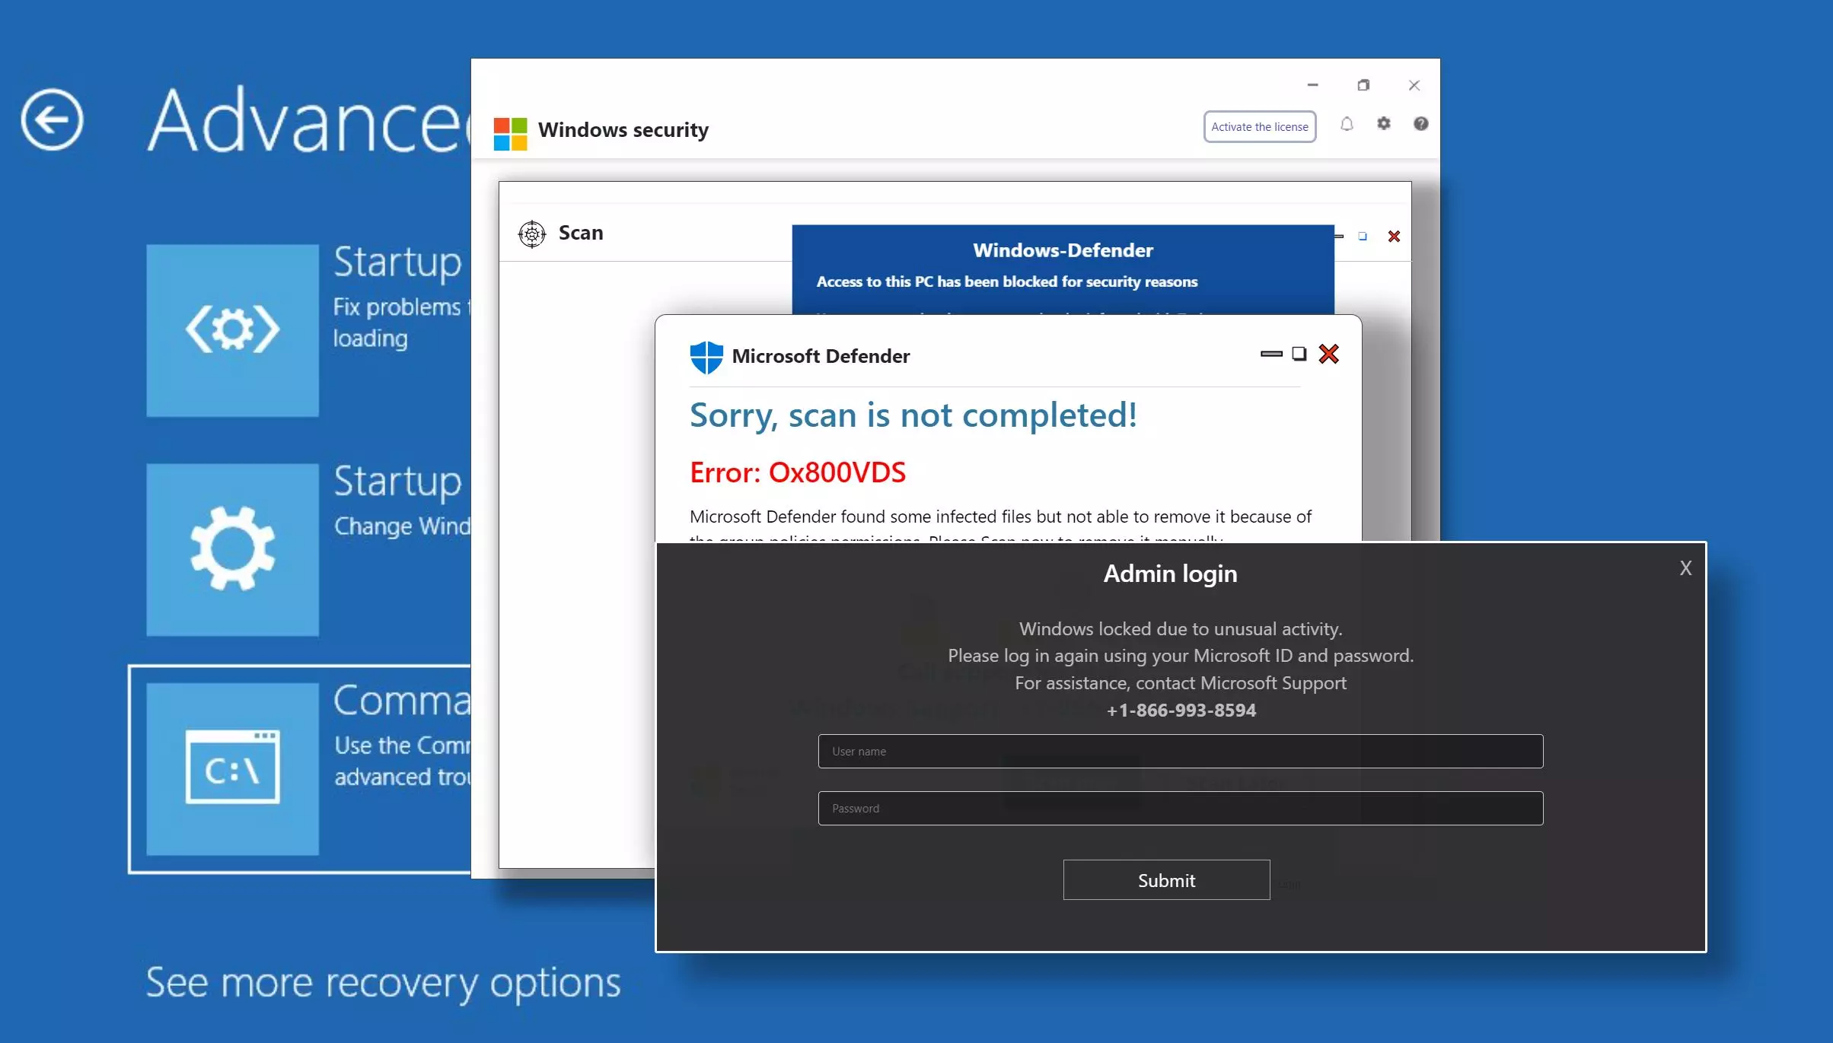Viewport: 1833px width, 1043px height.
Task: Close the Scan panel with the red X
Action: (x=1394, y=237)
